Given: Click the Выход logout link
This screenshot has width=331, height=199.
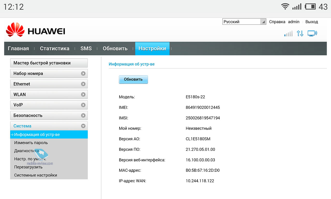Looking at the screenshot, I should click(312, 22).
